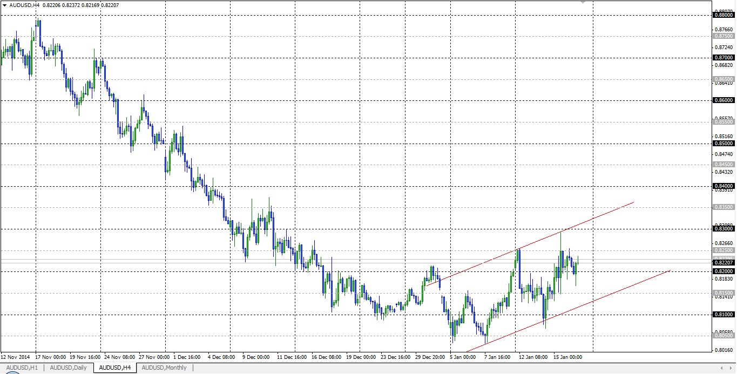Click the 0.81000 price level label
Viewport: 737px width, 374px height.
[x=723, y=314]
